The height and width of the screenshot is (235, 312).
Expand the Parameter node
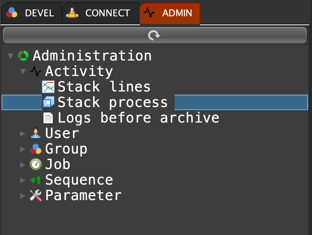click(23, 196)
